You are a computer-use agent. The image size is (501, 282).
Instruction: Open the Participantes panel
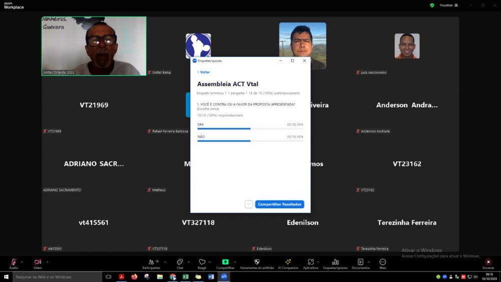(151, 262)
